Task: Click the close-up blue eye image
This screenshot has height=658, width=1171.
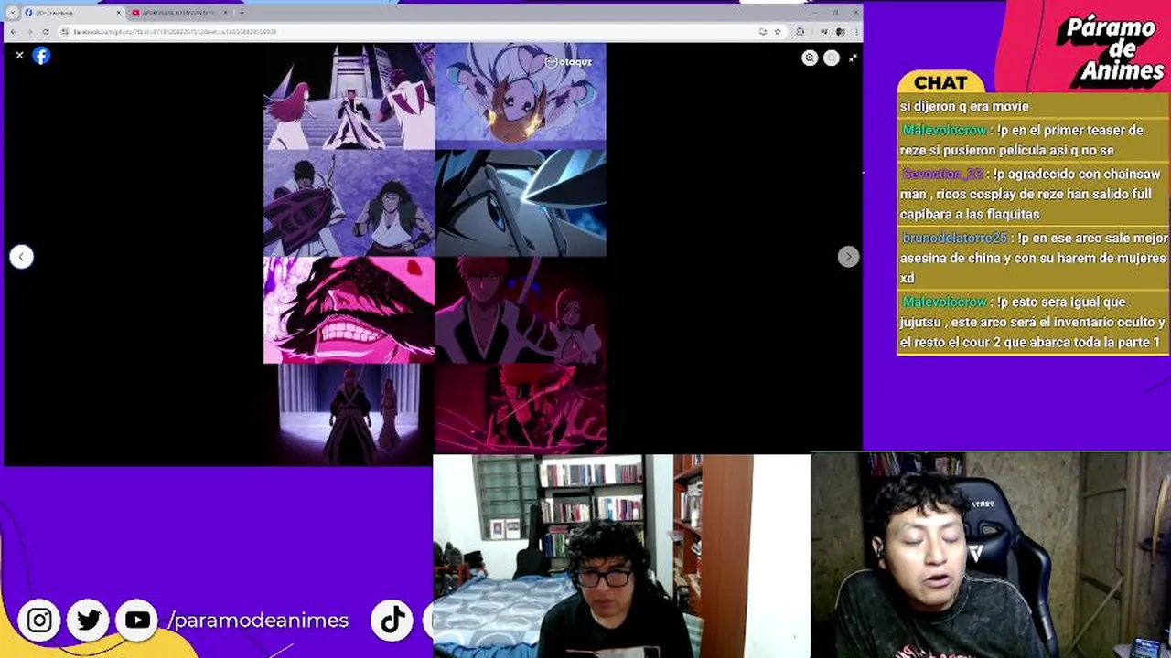Action: pos(521,204)
